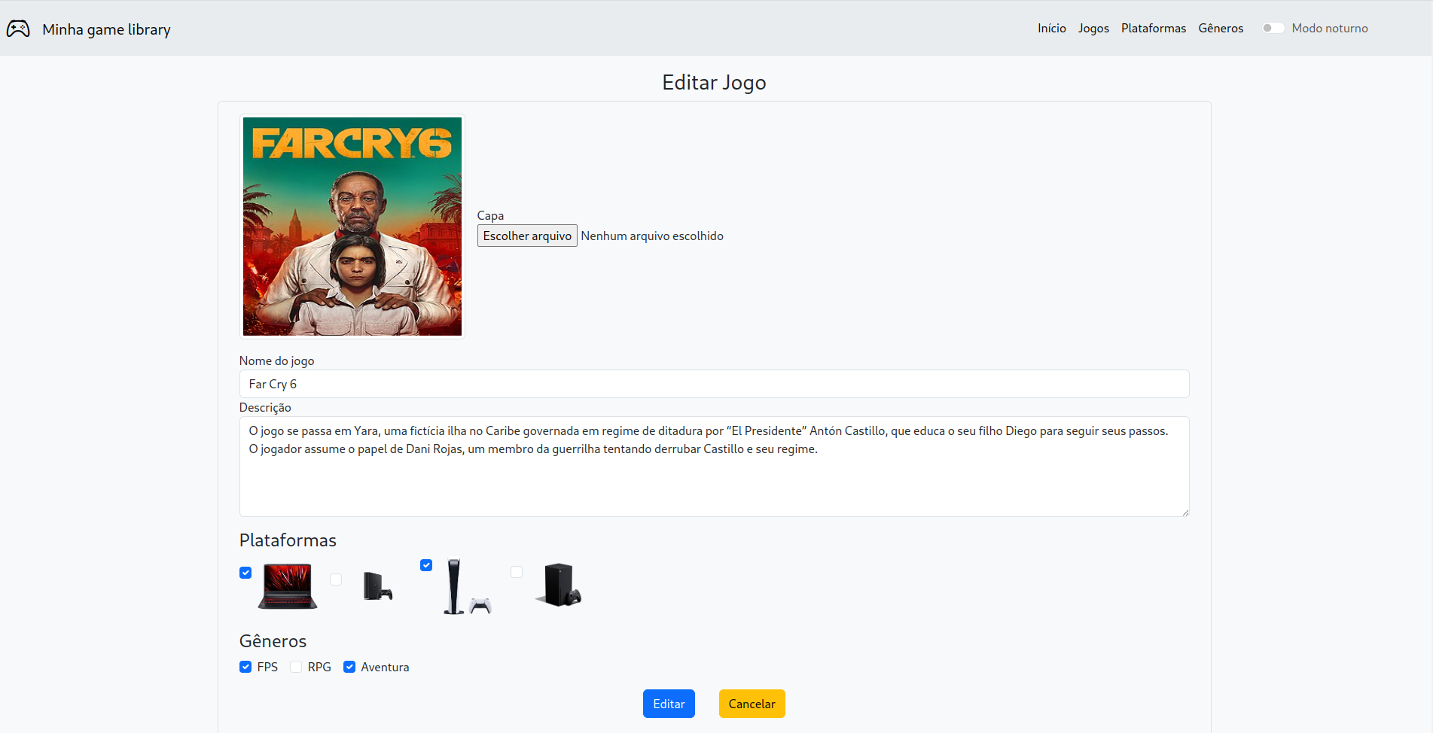Screen dimensions: 1433x733
Task: Click the RPG genre label
Action: click(319, 667)
